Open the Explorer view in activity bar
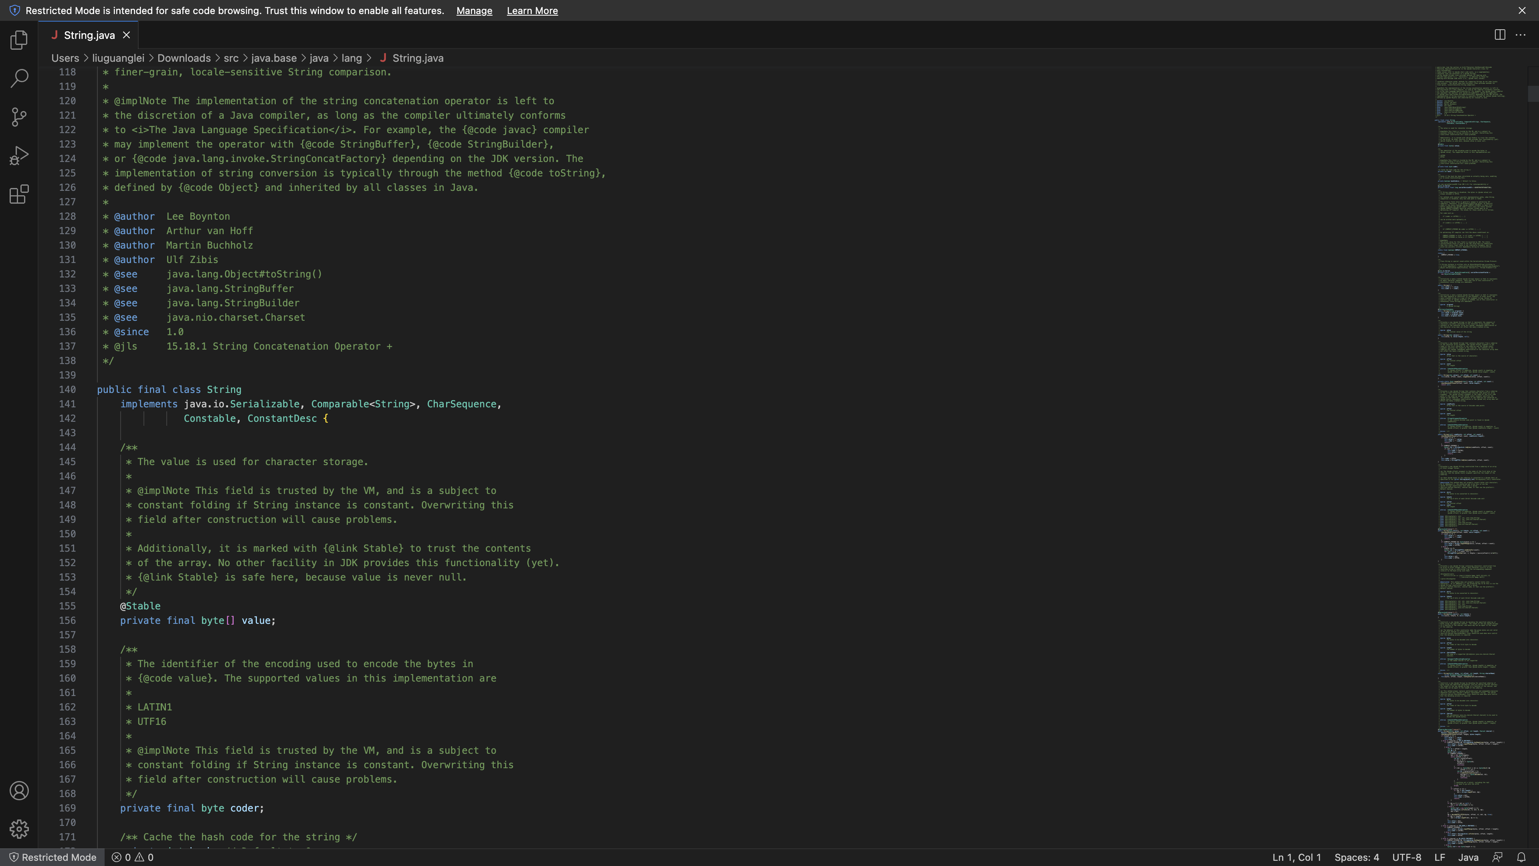This screenshot has width=1539, height=866. click(x=19, y=40)
